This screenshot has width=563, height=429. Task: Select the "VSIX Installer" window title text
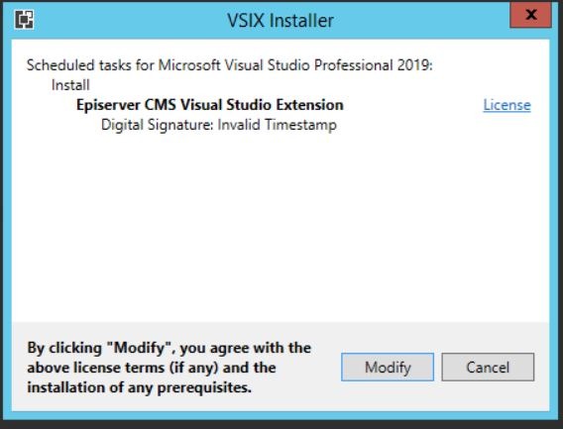click(281, 21)
